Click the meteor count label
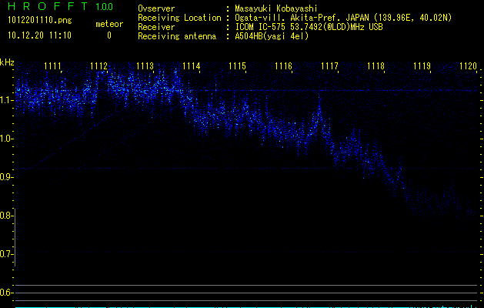Screen dimensions: 484x308 tap(108, 25)
